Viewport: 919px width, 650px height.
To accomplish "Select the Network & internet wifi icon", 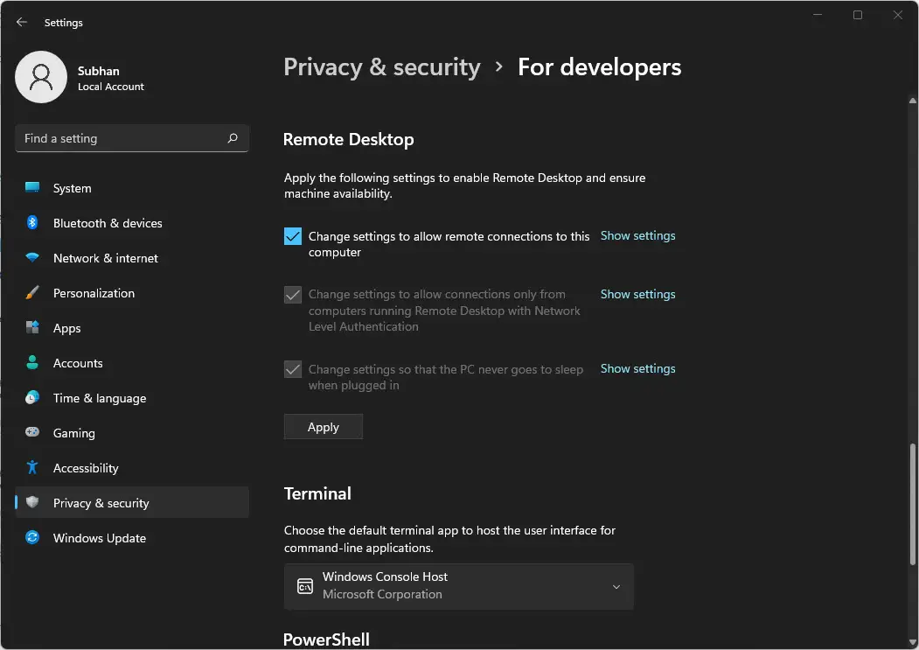I will click(x=32, y=258).
